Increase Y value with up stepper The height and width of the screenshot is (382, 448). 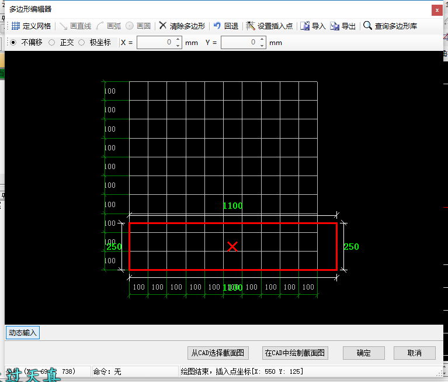click(x=262, y=39)
